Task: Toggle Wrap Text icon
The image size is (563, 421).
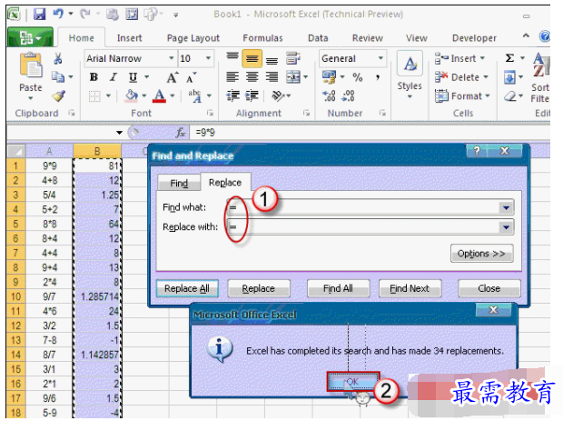Action: [x=293, y=58]
